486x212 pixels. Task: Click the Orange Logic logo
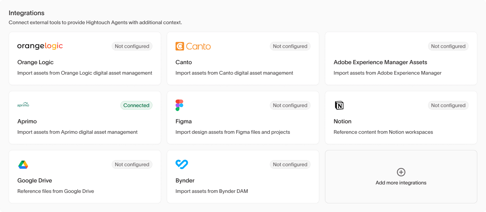tap(40, 46)
